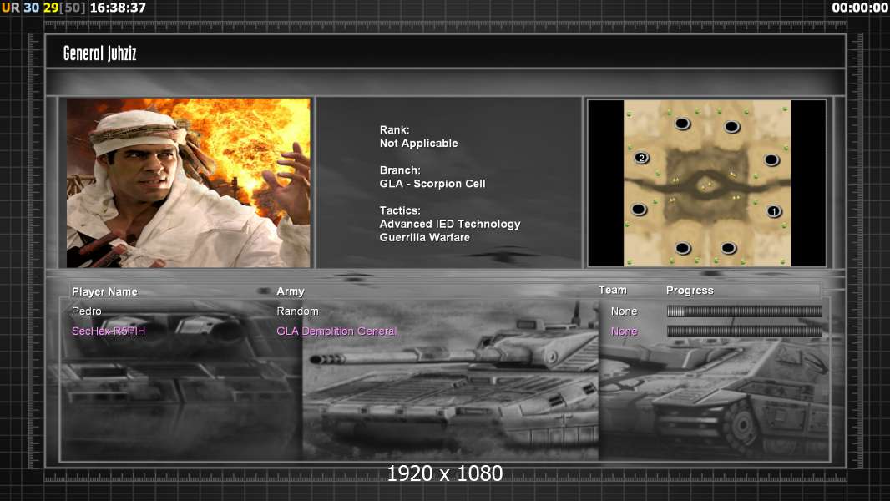Click 'Advanced IED Technology' tactic text
Image resolution: width=890 pixels, height=501 pixels.
coord(450,224)
